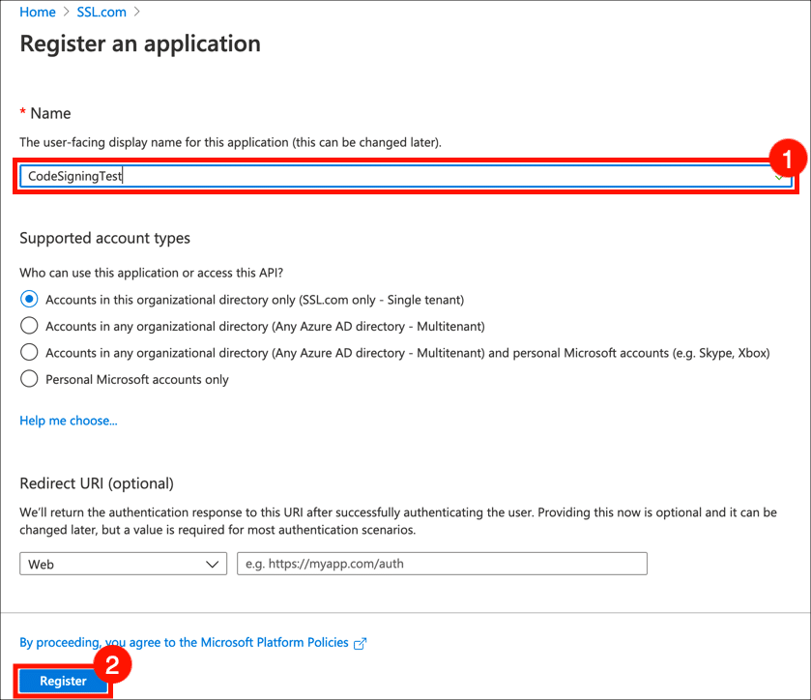Viewport: 811px width, 700px height.
Task: Click the Redirect URI input box
Action: click(x=442, y=564)
